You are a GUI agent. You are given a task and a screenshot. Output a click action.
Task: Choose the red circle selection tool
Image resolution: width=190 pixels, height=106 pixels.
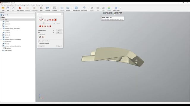[53, 20]
